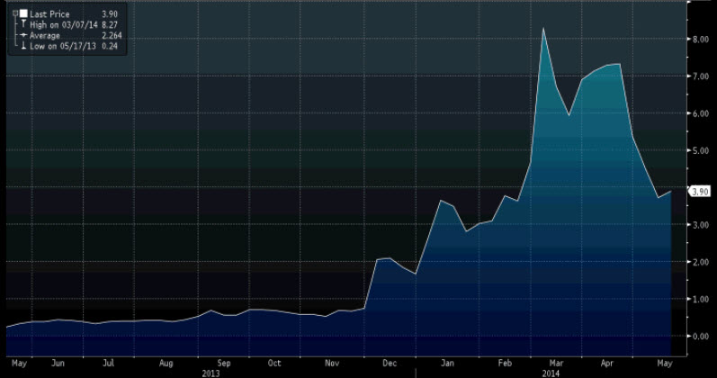The width and height of the screenshot is (717, 378).
Task: Collapse the legend using its small box icon
Action: (x=15, y=13)
